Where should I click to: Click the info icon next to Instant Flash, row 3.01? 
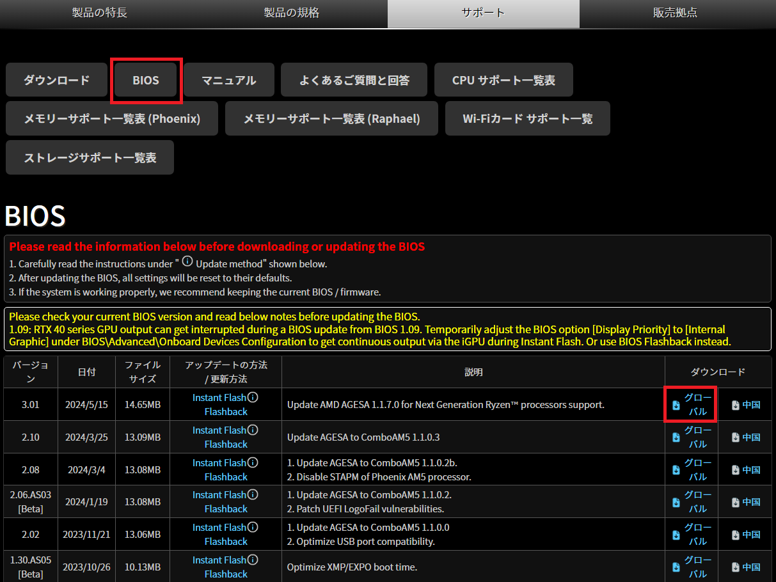click(253, 397)
